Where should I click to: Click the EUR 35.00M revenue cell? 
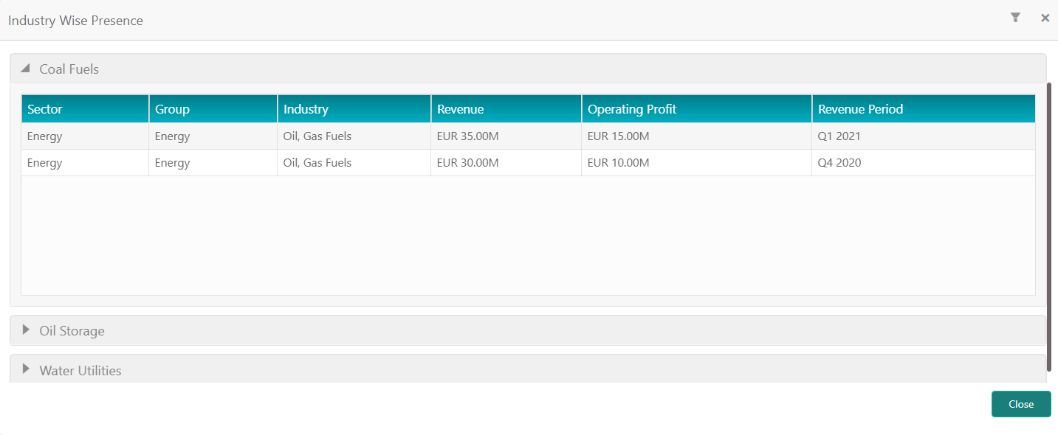pos(467,136)
